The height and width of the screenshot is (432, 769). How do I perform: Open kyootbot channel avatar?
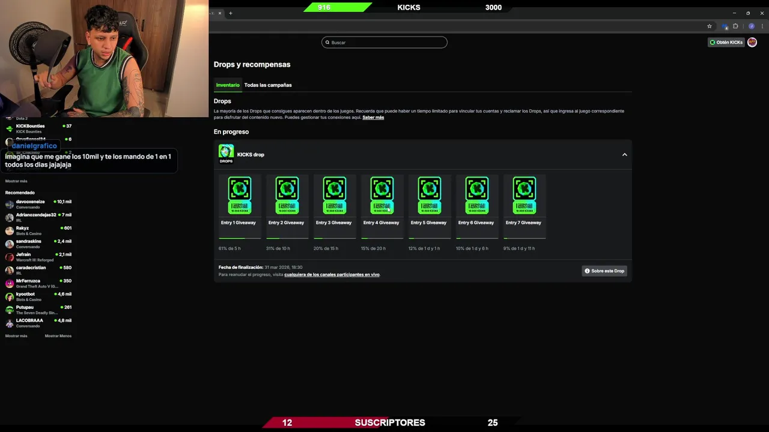click(10, 296)
